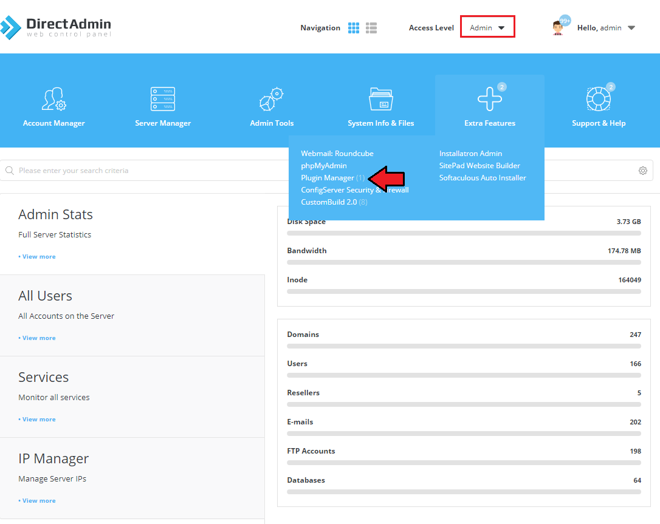Open the Extra Features plus icon

[489, 99]
